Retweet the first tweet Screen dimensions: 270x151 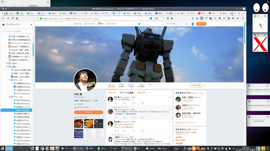[124, 103]
